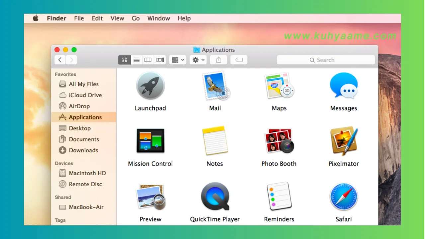The width and height of the screenshot is (425, 239).
Task: Click the "QuickTime Player" label text
Action: [x=215, y=219]
